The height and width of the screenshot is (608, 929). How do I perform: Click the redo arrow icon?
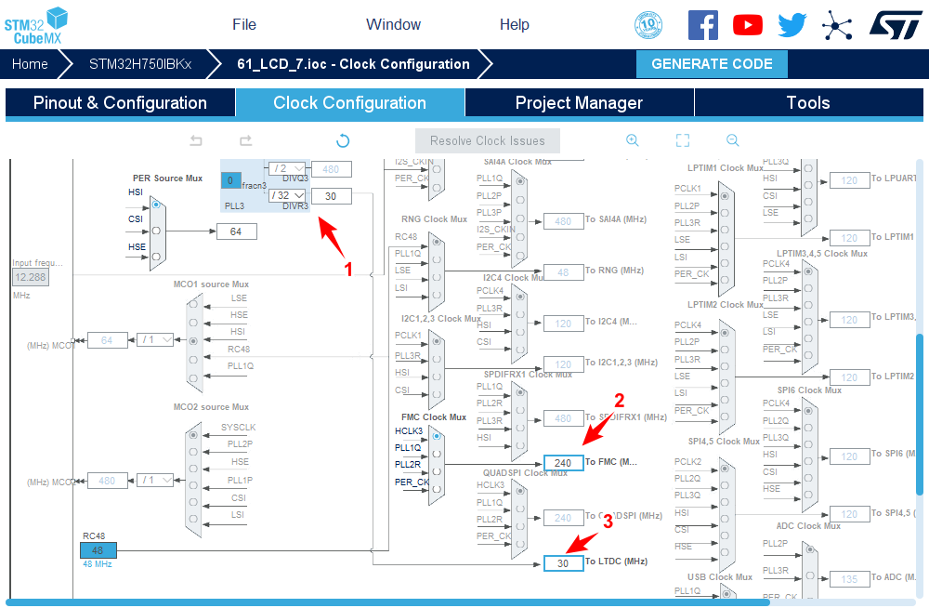245,140
